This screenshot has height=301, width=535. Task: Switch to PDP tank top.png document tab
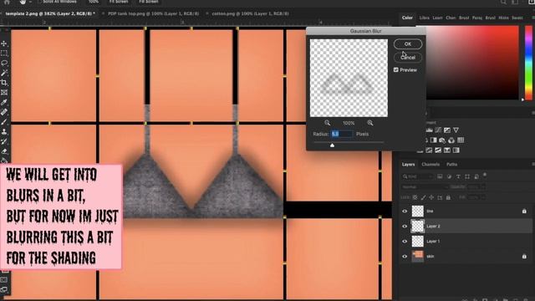tap(153, 13)
